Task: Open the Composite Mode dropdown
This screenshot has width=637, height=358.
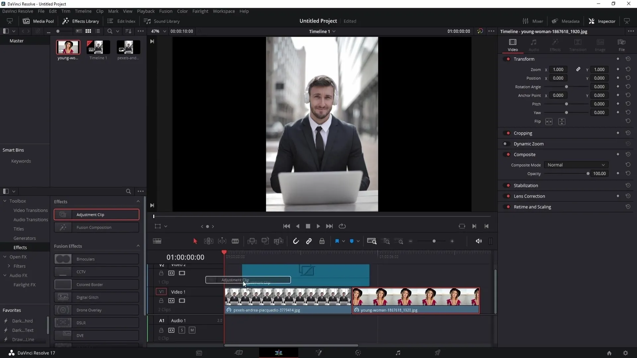Action: click(x=575, y=165)
